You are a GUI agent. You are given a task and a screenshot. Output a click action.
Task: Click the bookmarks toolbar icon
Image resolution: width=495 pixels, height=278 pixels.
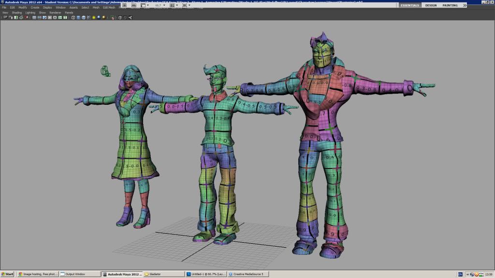(x=16, y=18)
